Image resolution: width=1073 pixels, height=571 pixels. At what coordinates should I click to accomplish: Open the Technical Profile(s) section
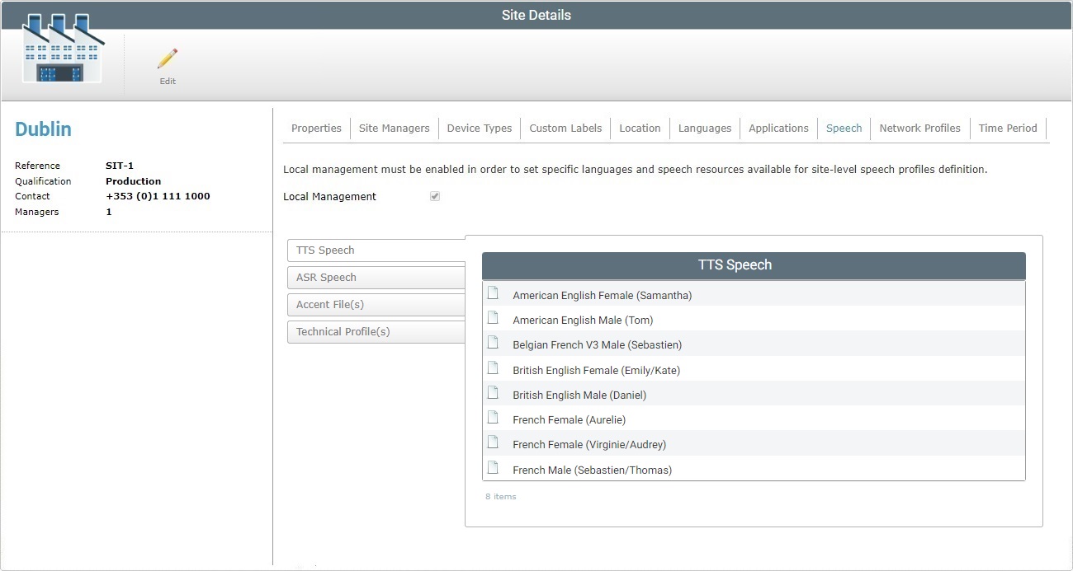tap(376, 332)
